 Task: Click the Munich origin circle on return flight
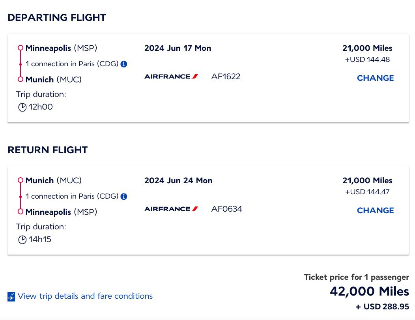(20, 180)
